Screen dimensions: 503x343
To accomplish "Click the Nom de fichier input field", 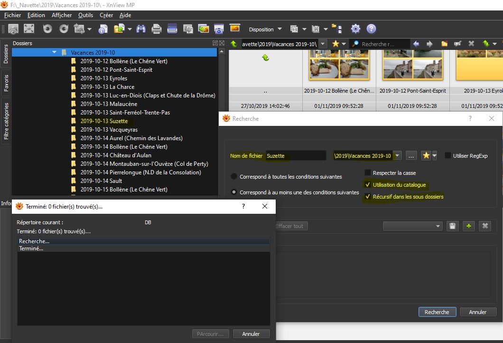I will tap(296, 156).
